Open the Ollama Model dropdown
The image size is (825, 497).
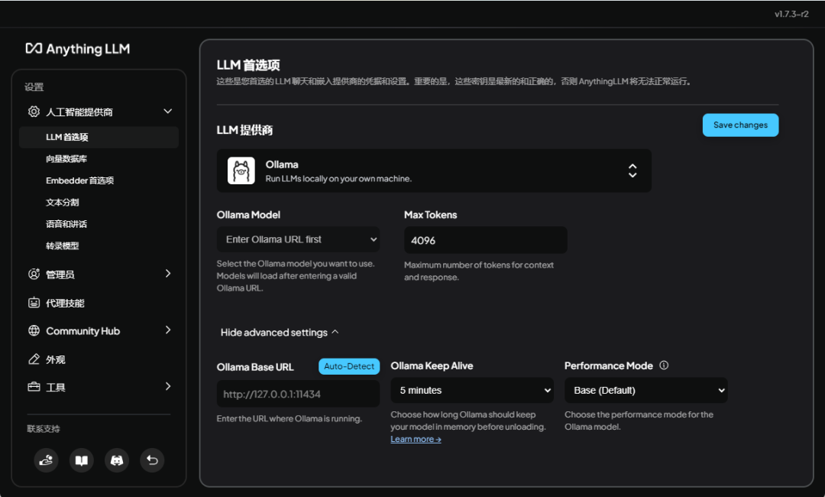click(x=298, y=239)
